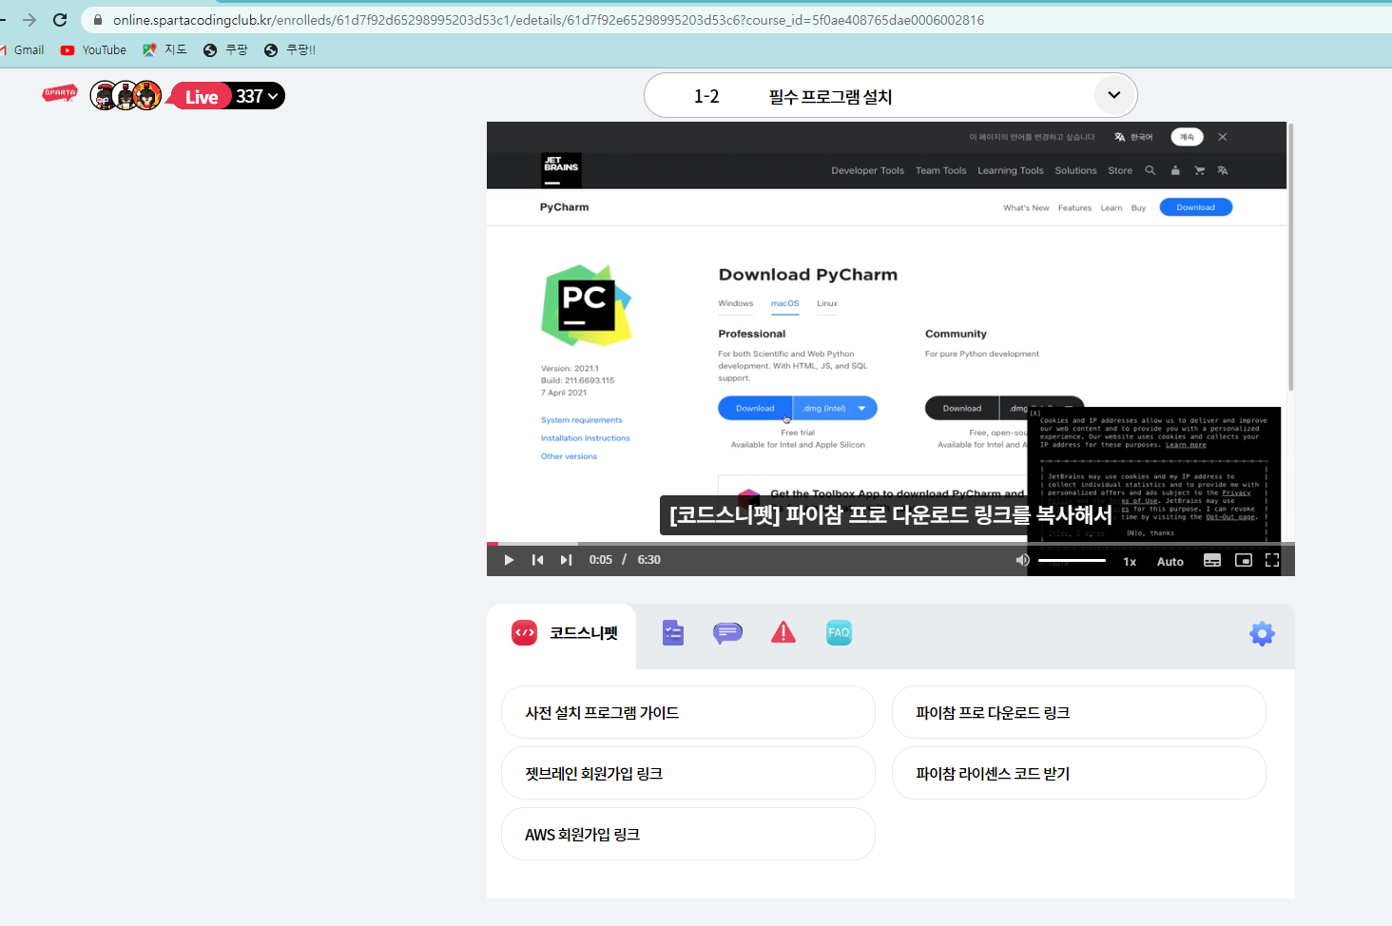Viewport: 1392px width, 926px height.
Task: Enable picture-in-picture mode
Action: tap(1243, 560)
